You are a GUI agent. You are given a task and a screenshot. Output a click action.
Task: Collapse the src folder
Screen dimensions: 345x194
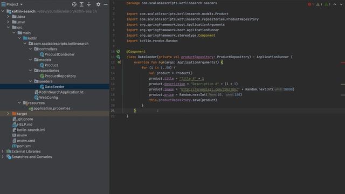[8, 27]
